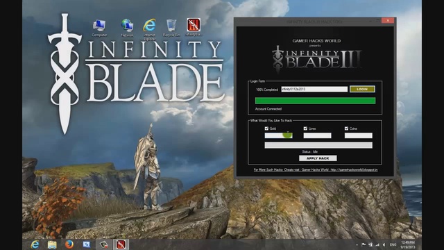
Task: Toggle the Gold checkbox
Action: click(x=266, y=128)
